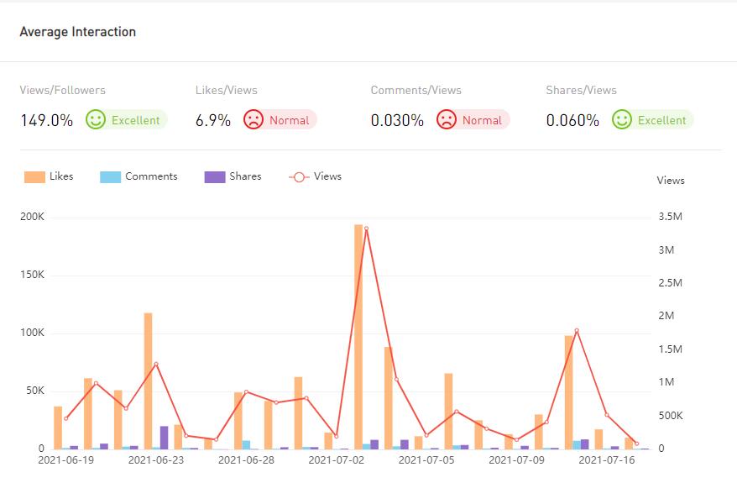Click the orange Likes legend swatch
The height and width of the screenshot is (483, 737).
pyautogui.click(x=34, y=177)
